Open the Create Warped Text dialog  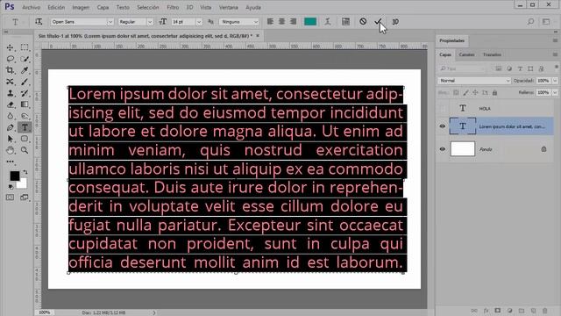tap(328, 22)
